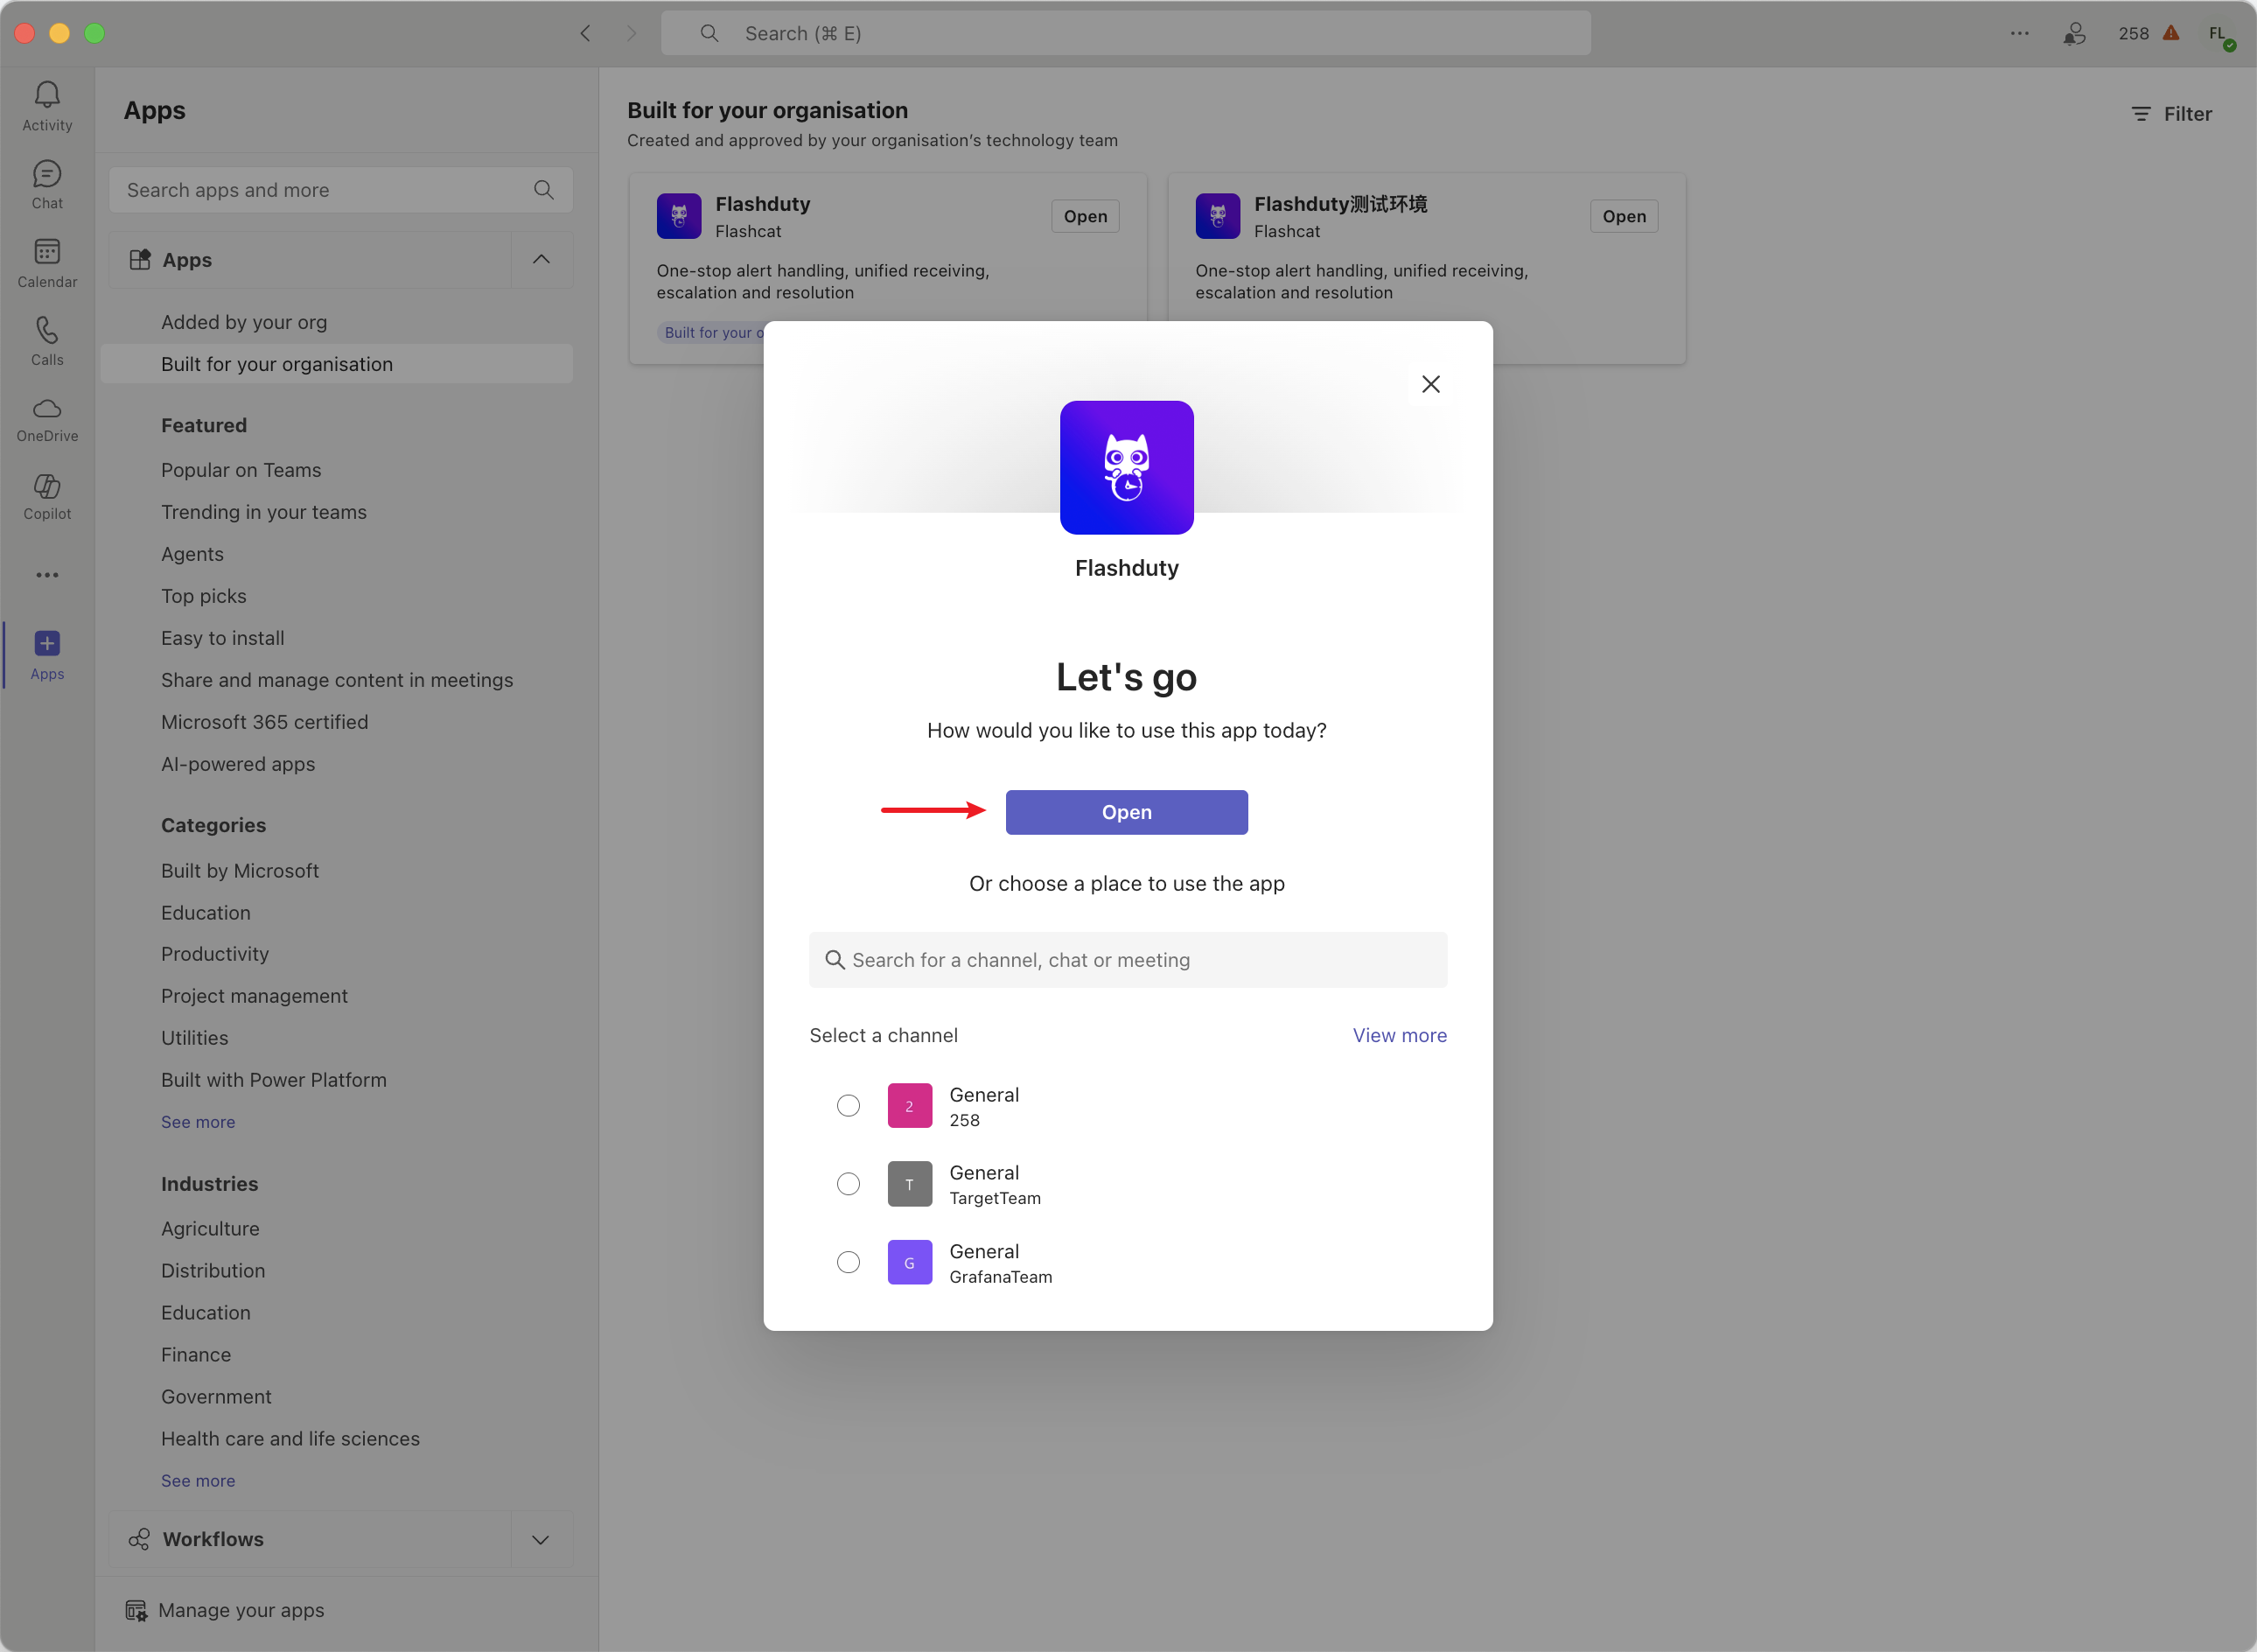This screenshot has height=1652, width=2257.
Task: Select Finance industry
Action: (x=196, y=1355)
